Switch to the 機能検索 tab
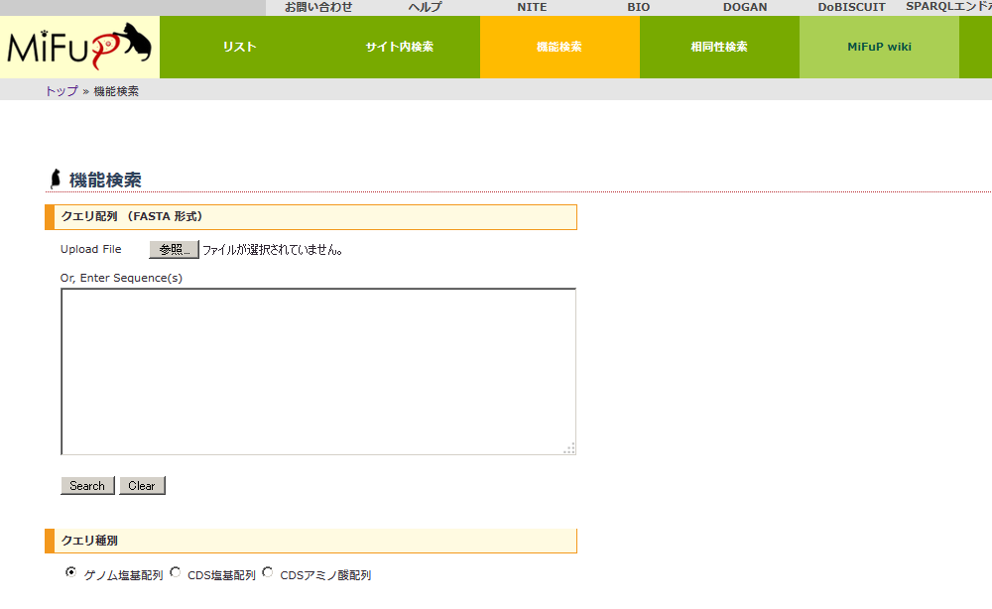This screenshot has width=992, height=609. tap(558, 47)
